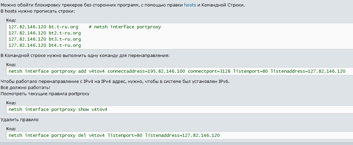Click connectaddress=195.82.146.100 in the add command

pos(146,71)
